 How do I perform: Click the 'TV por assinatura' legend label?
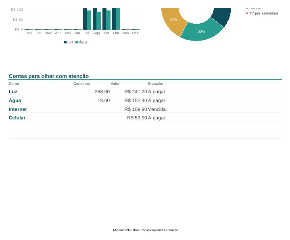264,13
